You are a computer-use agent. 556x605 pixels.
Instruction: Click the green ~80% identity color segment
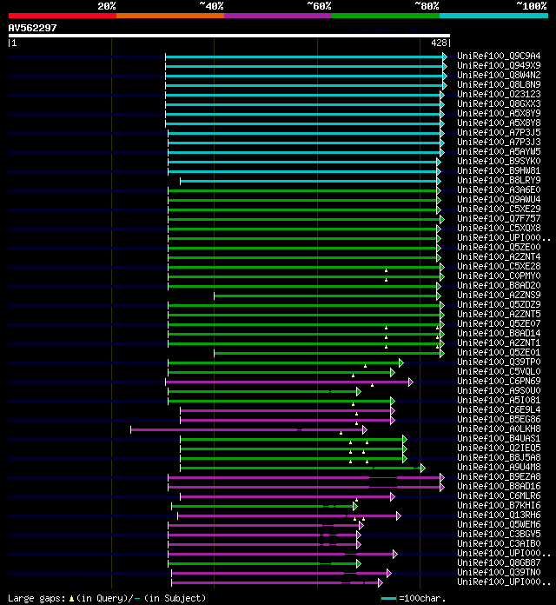click(x=386, y=16)
